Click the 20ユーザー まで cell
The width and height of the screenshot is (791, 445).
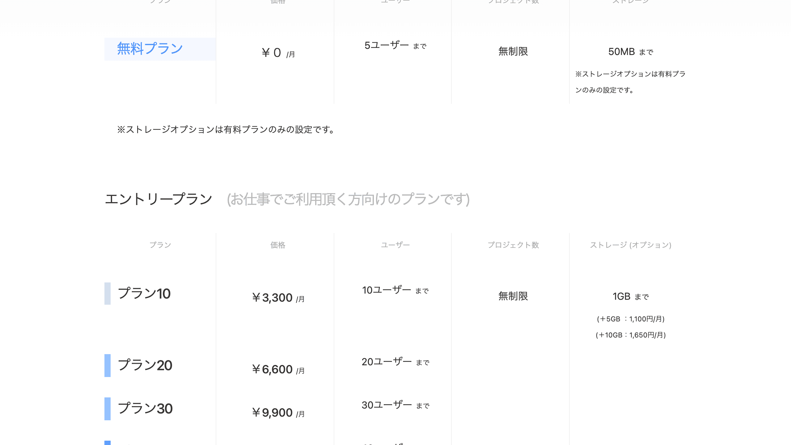point(395,362)
